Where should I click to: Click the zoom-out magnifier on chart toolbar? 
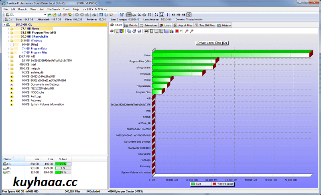click(192, 31)
